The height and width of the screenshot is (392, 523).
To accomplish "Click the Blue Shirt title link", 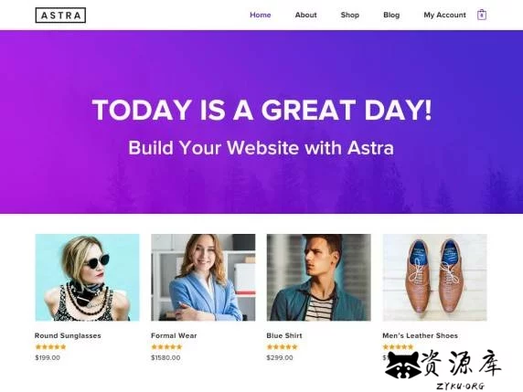I will [x=284, y=335].
